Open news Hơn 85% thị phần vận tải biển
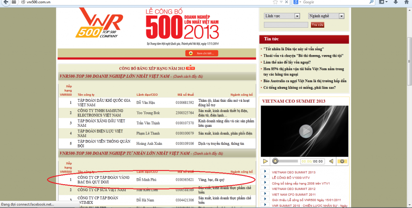412x208 pixels. pos(304,72)
